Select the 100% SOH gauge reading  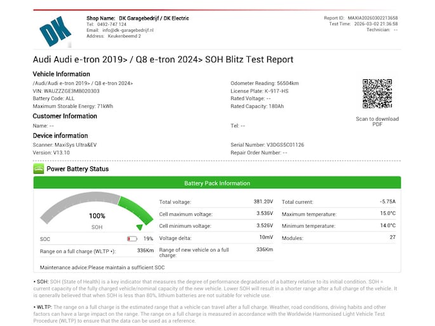click(x=97, y=216)
